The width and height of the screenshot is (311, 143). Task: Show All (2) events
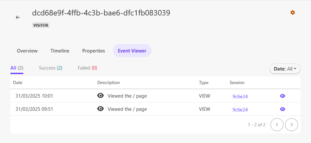pyautogui.click(x=17, y=68)
